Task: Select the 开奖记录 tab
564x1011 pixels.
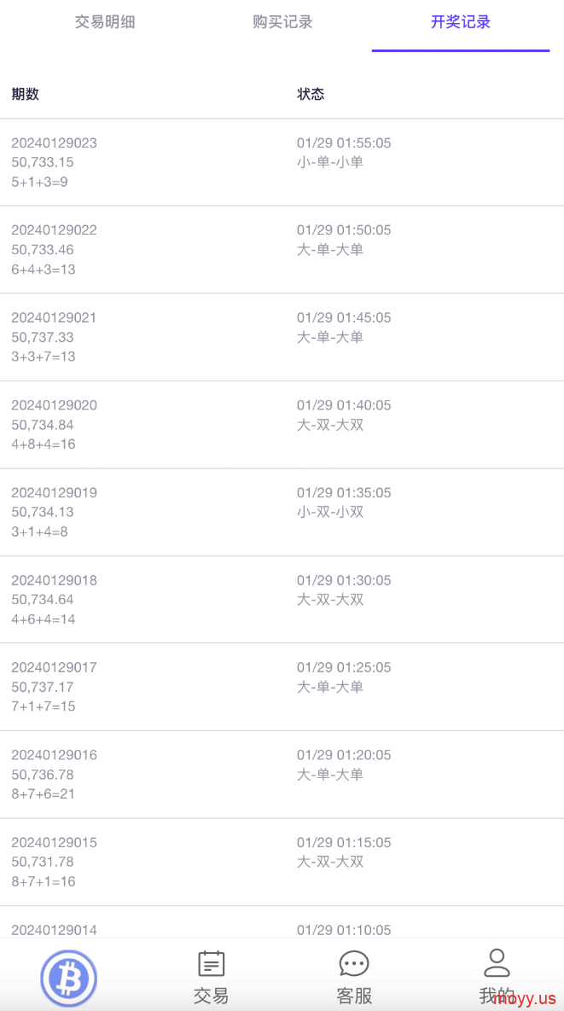Action: (x=461, y=22)
